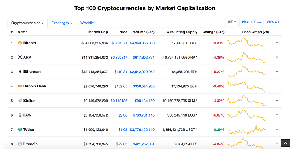This screenshot has width=293, height=149.
Task: Sort the table by Market Cap column
Action: point(98,32)
